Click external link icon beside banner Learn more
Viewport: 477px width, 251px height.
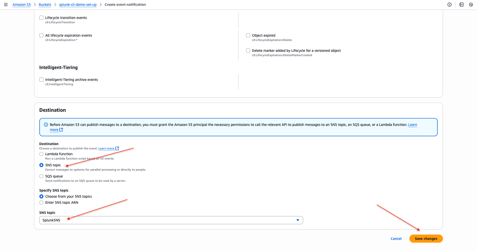tap(61, 130)
